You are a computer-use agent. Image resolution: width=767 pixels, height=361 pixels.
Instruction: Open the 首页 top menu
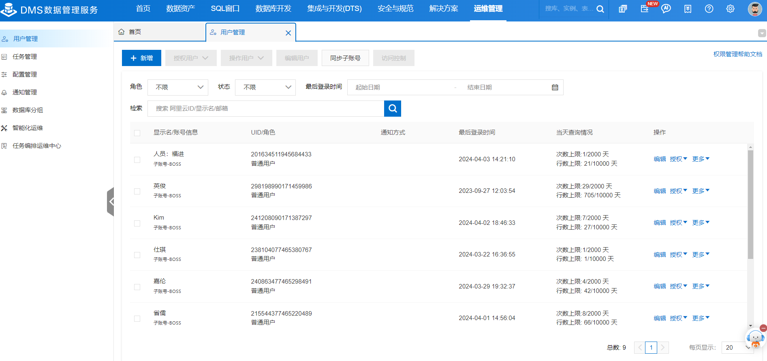pos(143,9)
